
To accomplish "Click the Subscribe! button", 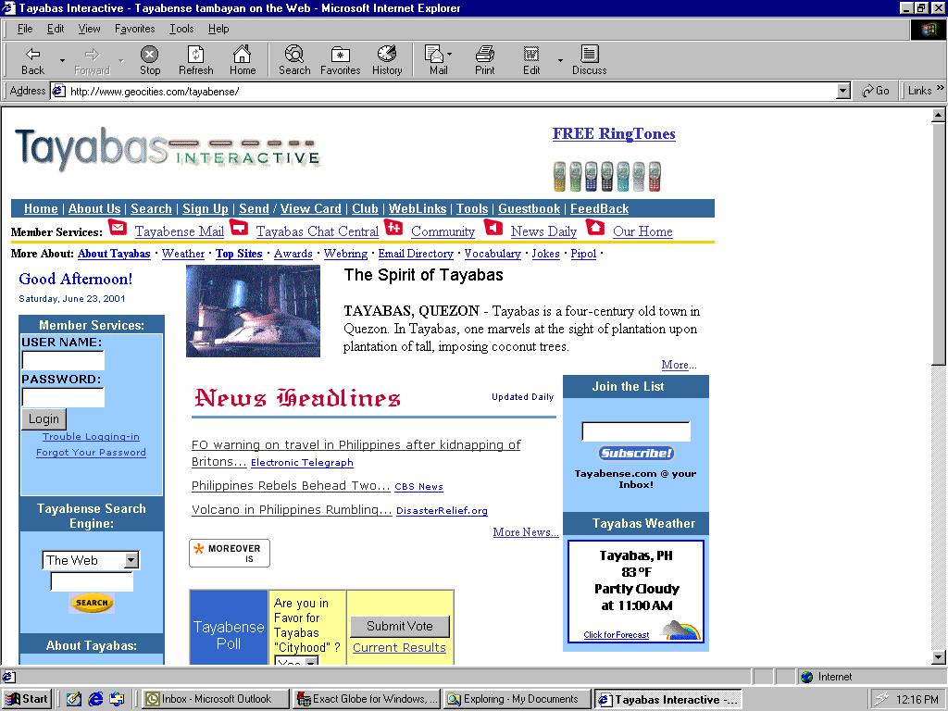I will (x=636, y=454).
